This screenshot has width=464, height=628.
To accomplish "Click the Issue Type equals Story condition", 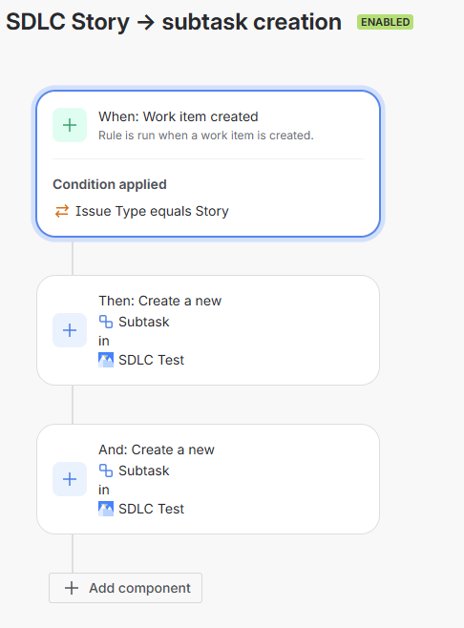I will click(152, 211).
